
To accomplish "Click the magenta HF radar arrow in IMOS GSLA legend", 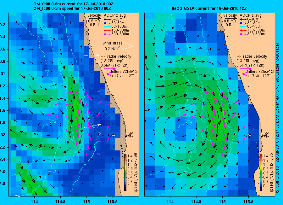I will point(246,69).
